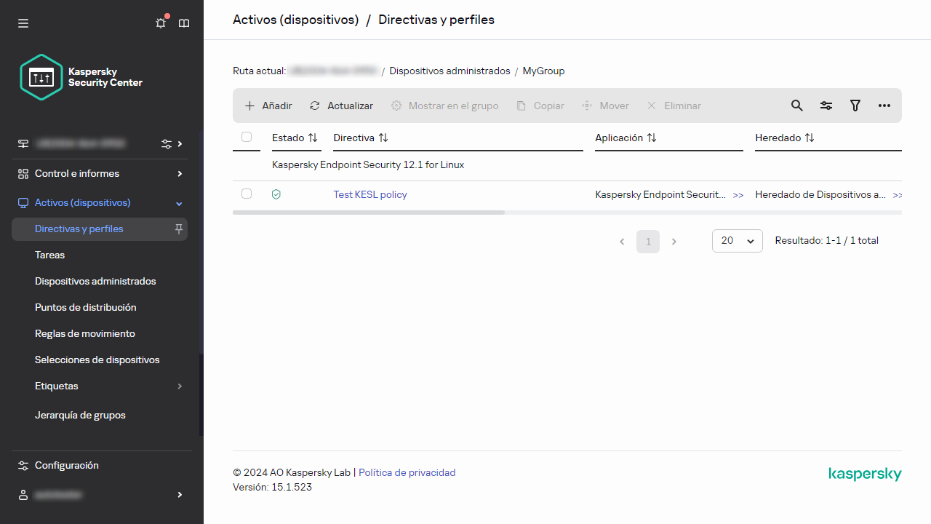
Task: Tick the select-all checkbox in table header
Action: 247,137
